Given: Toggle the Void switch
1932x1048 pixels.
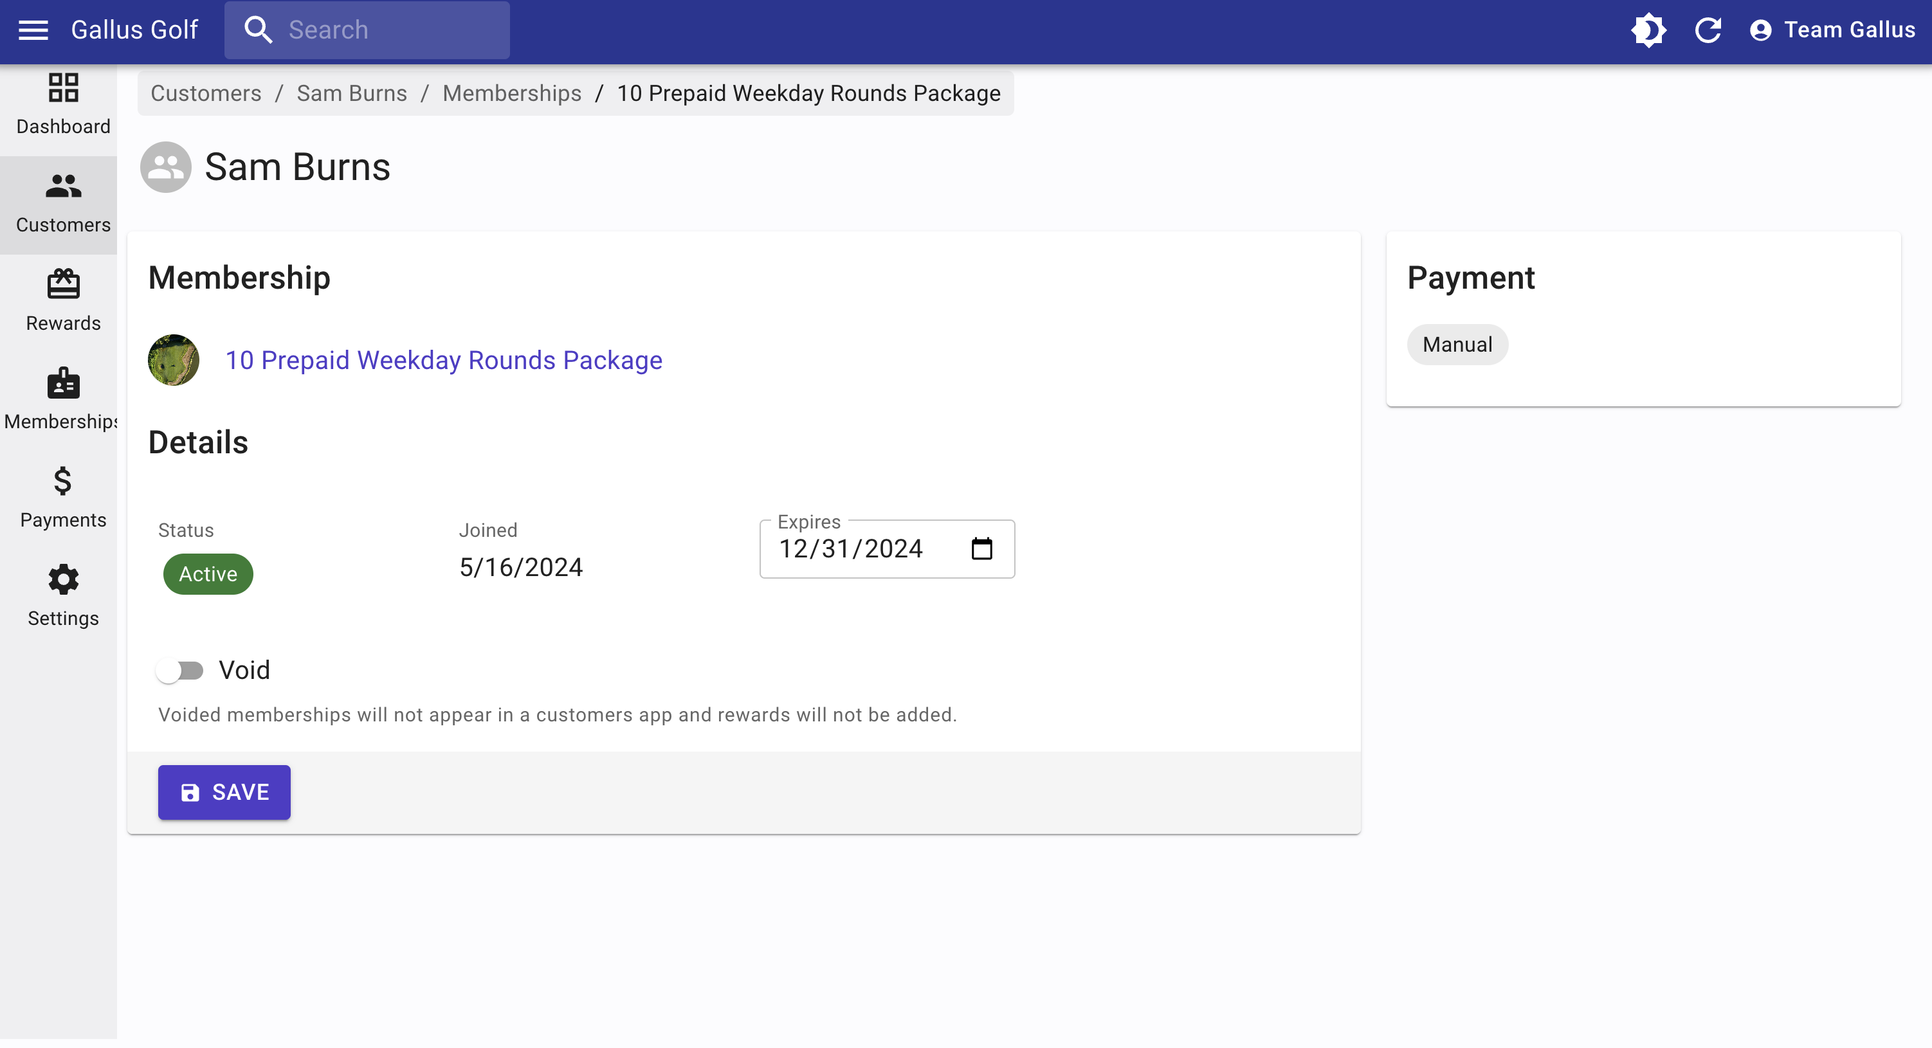Looking at the screenshot, I should pos(180,670).
